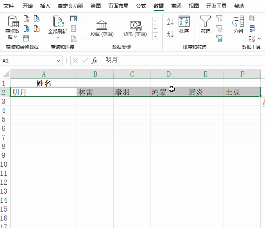
Task: Switch to the 绘图 Draw tab
Action: [95, 6]
